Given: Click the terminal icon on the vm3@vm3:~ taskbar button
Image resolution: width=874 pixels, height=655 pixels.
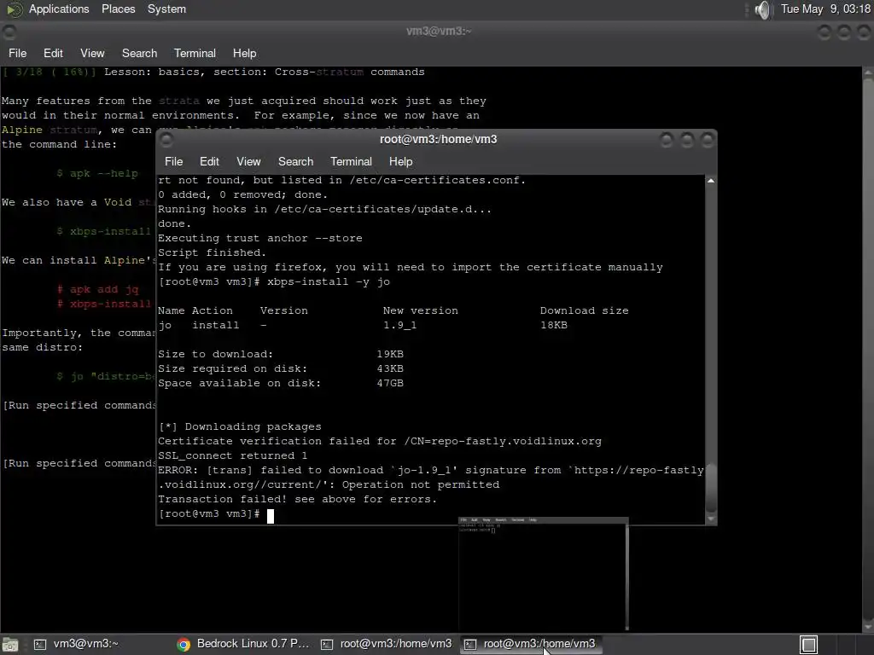Looking at the screenshot, I should coord(40,645).
